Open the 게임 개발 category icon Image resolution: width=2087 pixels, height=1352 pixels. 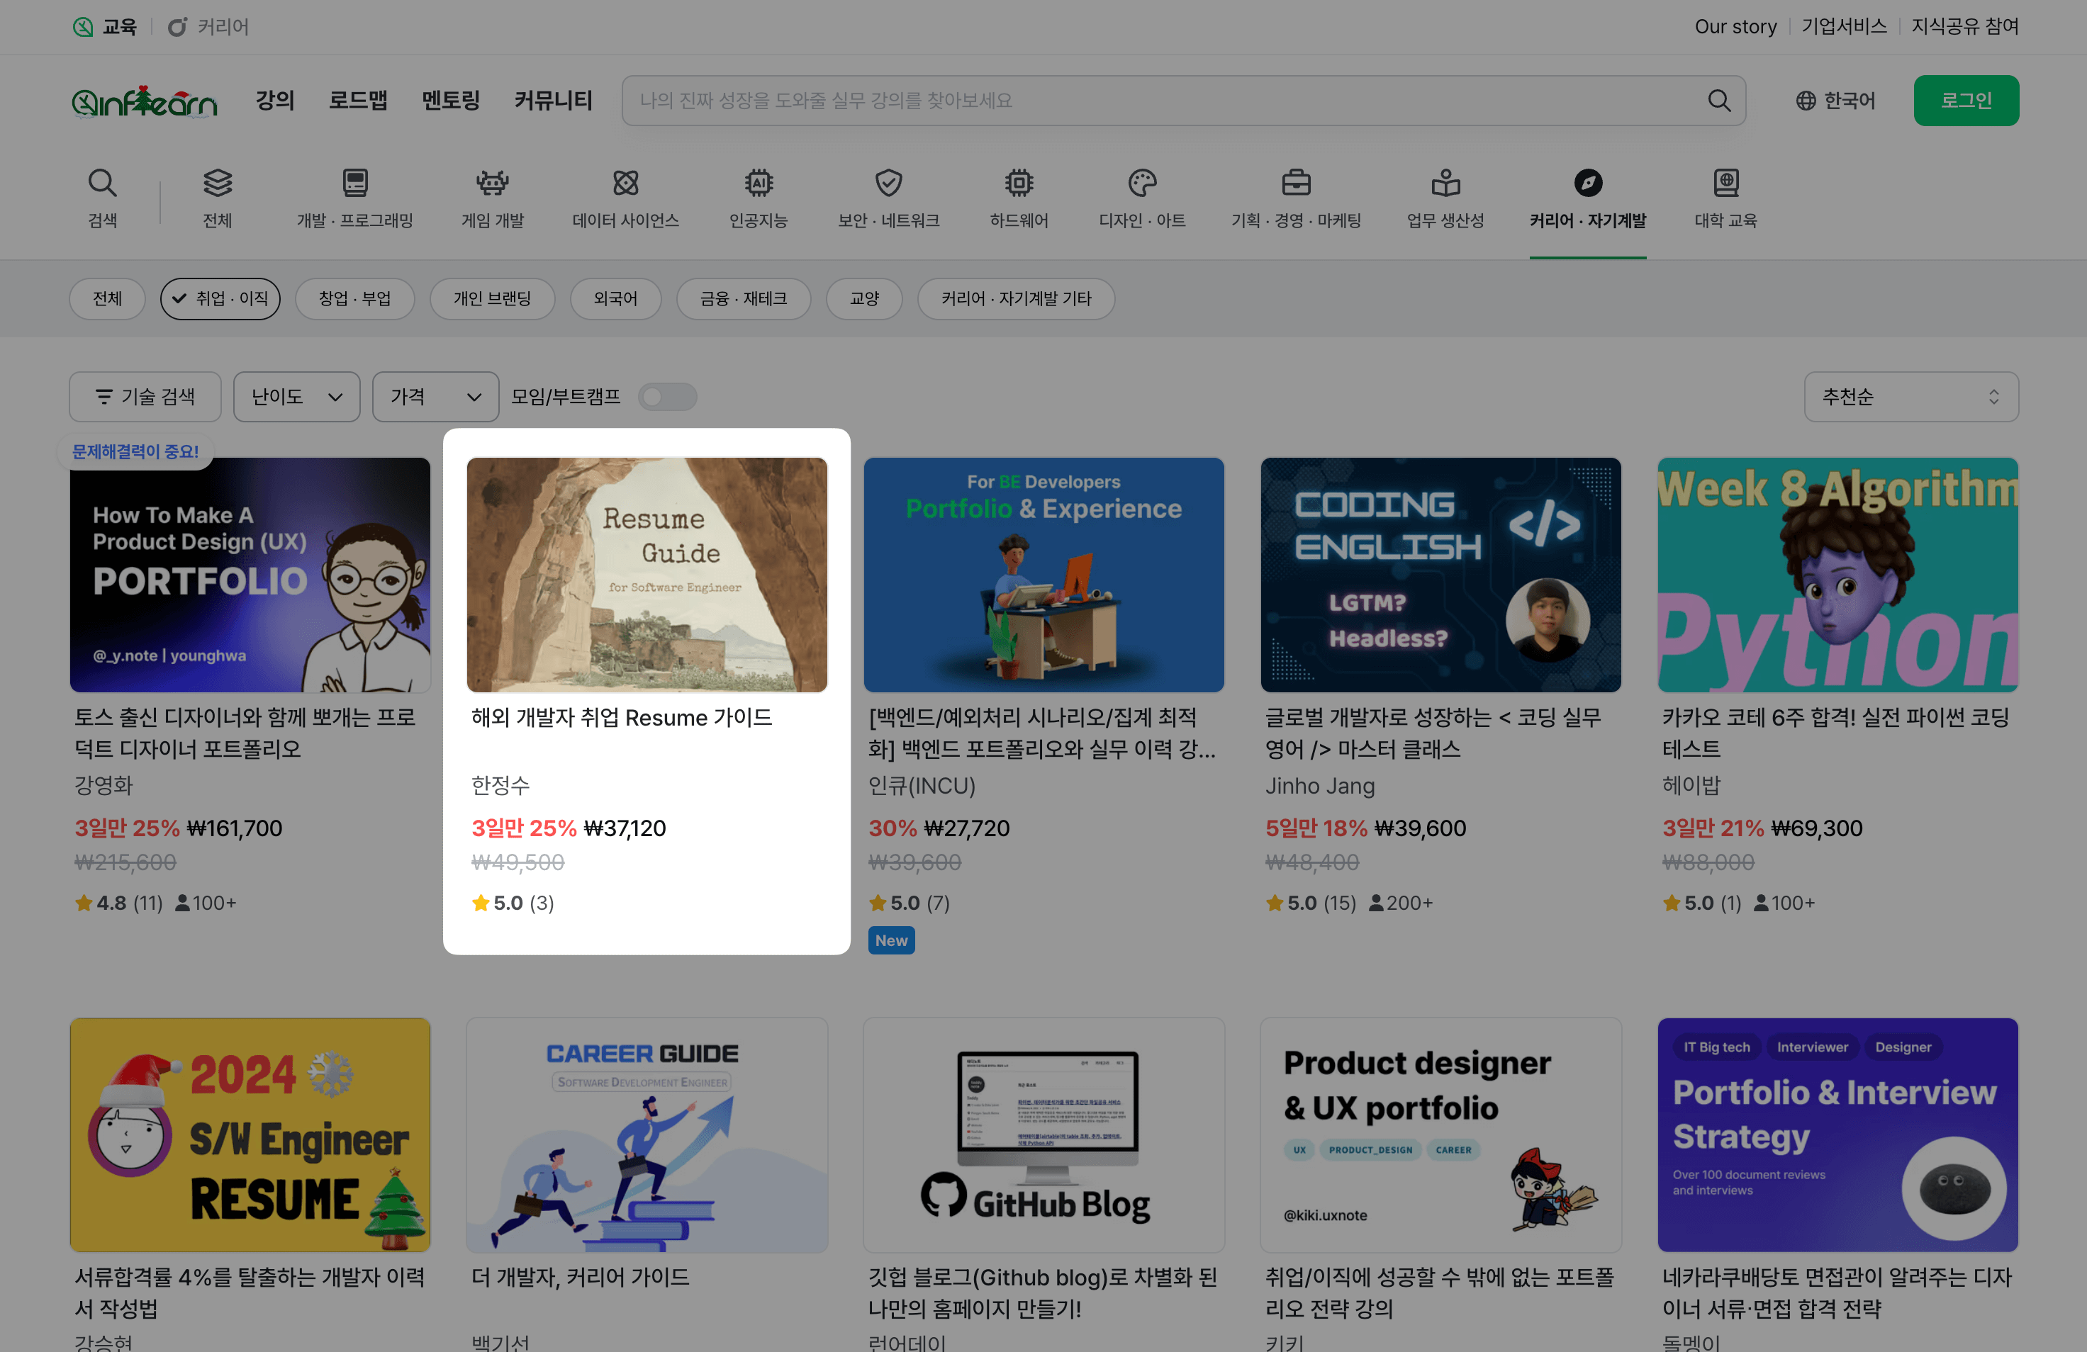coord(492,184)
